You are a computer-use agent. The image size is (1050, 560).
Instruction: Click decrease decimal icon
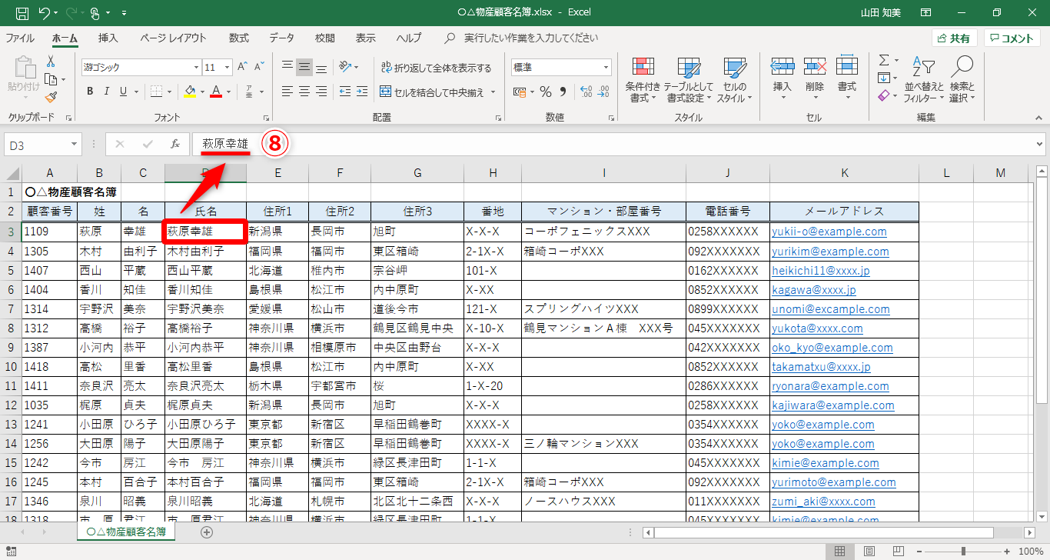tap(603, 92)
